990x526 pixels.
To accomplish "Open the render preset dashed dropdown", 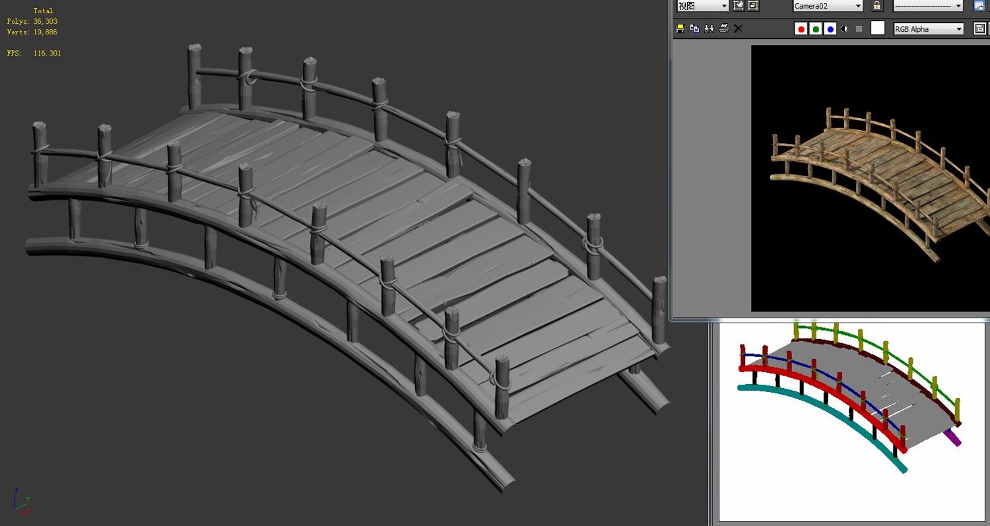I will point(928,6).
